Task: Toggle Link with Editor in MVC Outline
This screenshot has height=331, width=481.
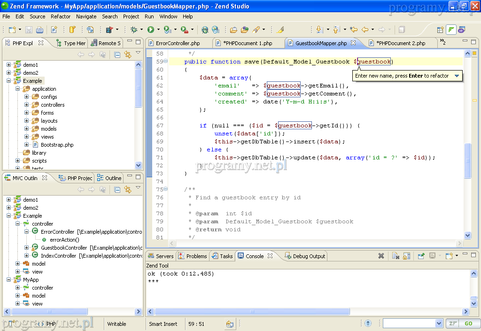Action: [x=127, y=189]
